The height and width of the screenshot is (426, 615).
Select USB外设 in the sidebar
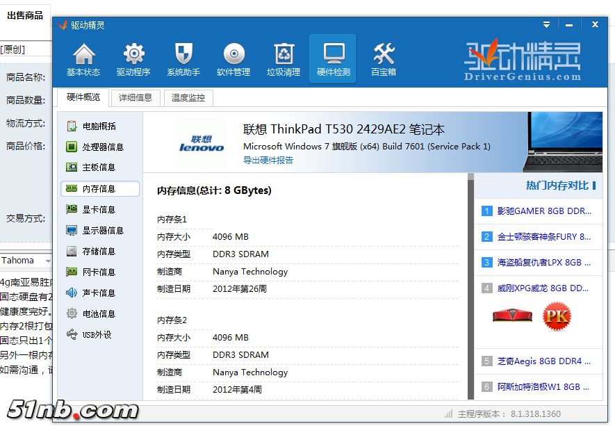click(x=99, y=334)
